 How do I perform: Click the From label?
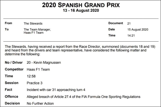coord(9,23)
